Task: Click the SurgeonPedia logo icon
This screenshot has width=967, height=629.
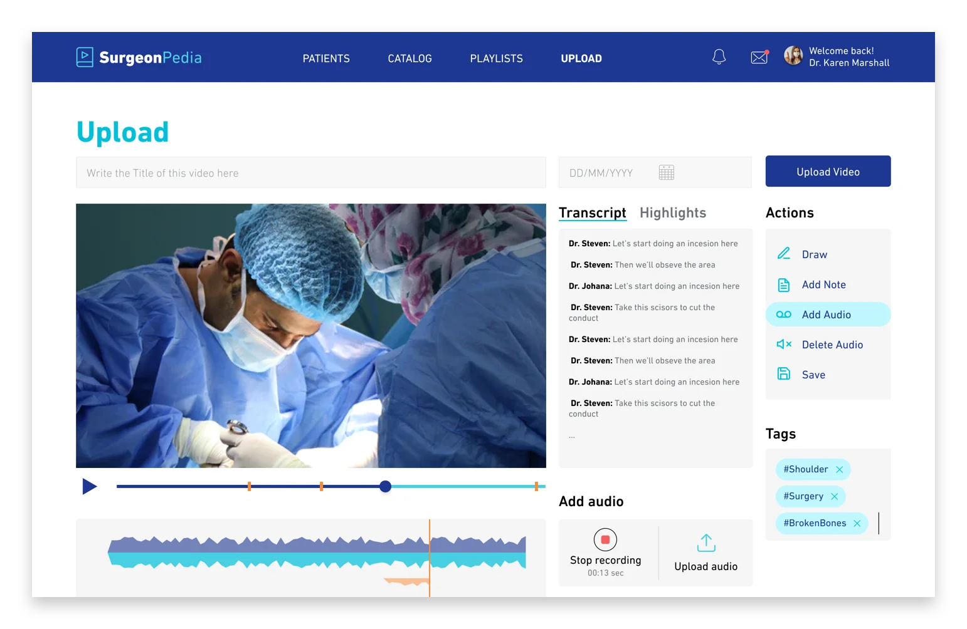Action: [x=85, y=57]
